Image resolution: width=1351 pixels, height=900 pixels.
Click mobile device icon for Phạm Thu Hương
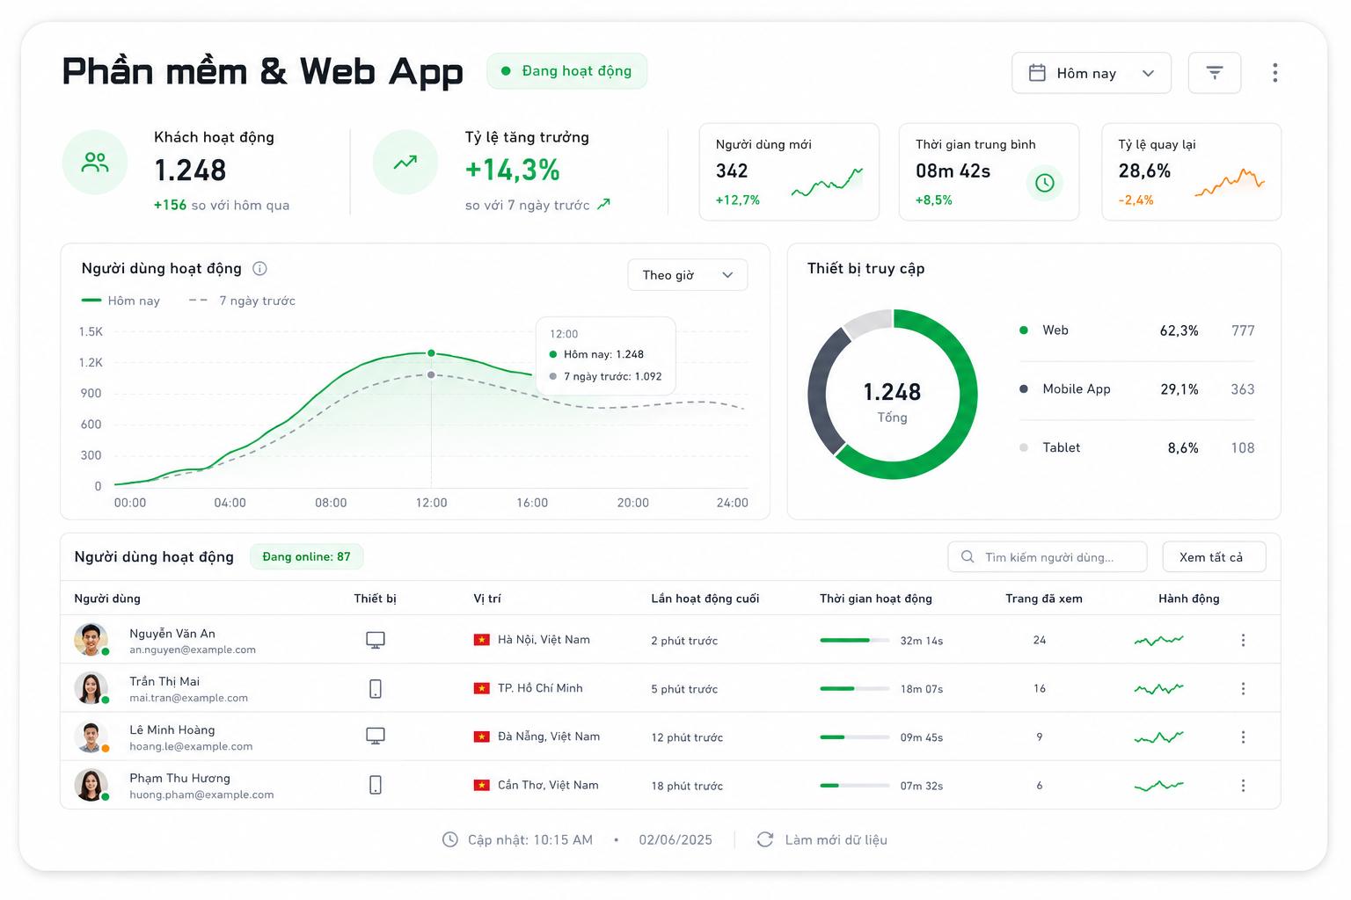[x=376, y=785]
